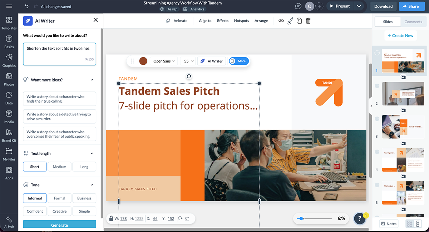Click Create New slide button

click(400, 35)
